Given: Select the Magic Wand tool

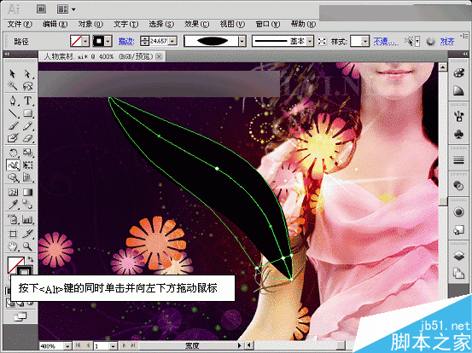Looking at the screenshot, I should (12, 87).
